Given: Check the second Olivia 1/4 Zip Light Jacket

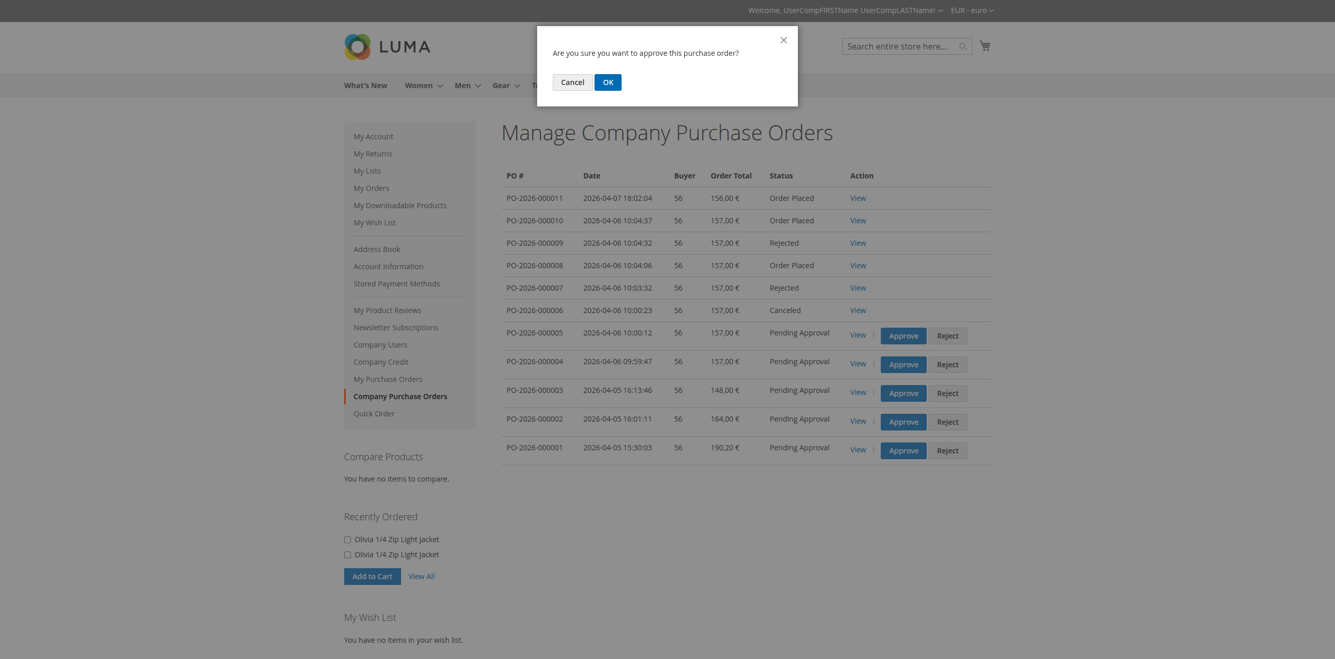Looking at the screenshot, I should click(x=347, y=555).
